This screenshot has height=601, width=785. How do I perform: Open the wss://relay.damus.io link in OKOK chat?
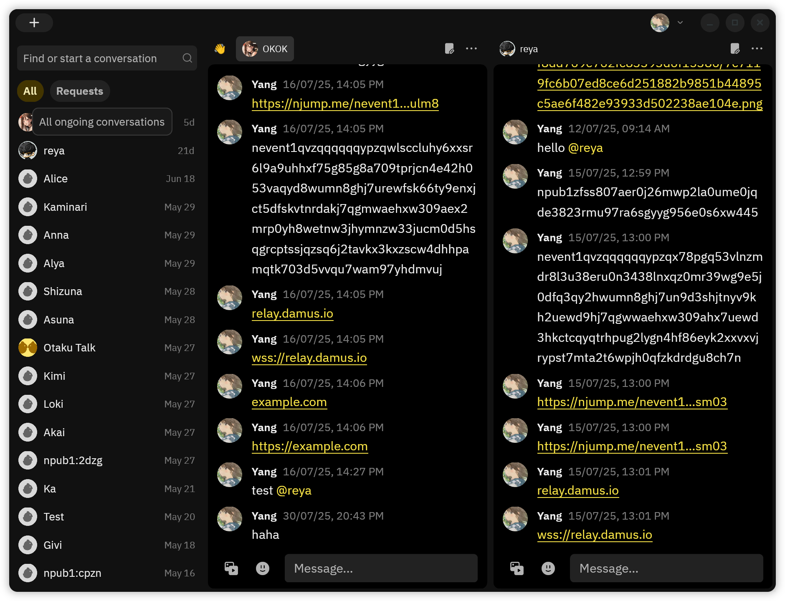pyautogui.click(x=309, y=358)
